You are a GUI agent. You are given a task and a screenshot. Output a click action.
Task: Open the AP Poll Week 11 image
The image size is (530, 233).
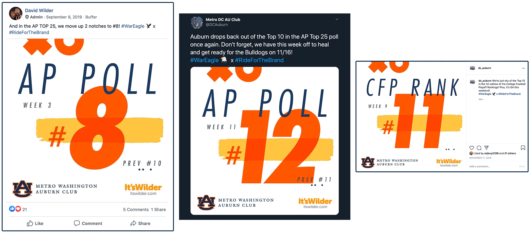click(x=264, y=141)
